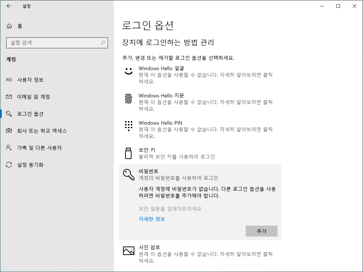Click the back arrow icon

click(x=9, y=6)
